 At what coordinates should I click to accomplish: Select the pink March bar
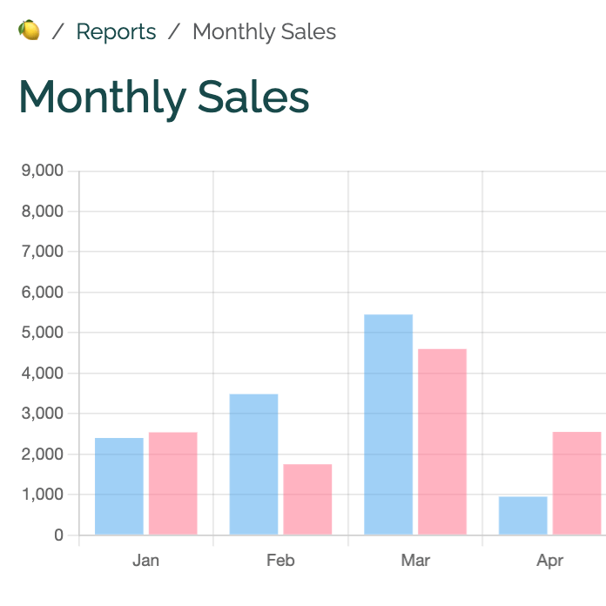pos(442,441)
